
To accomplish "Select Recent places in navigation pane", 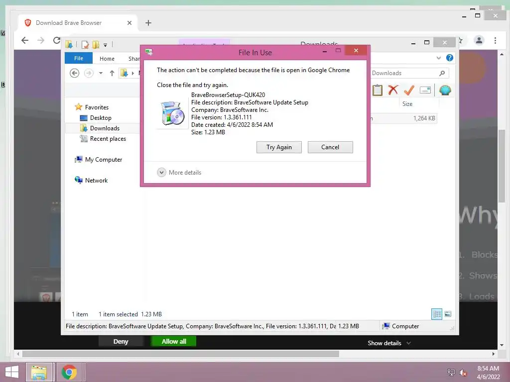I will click(103, 139).
